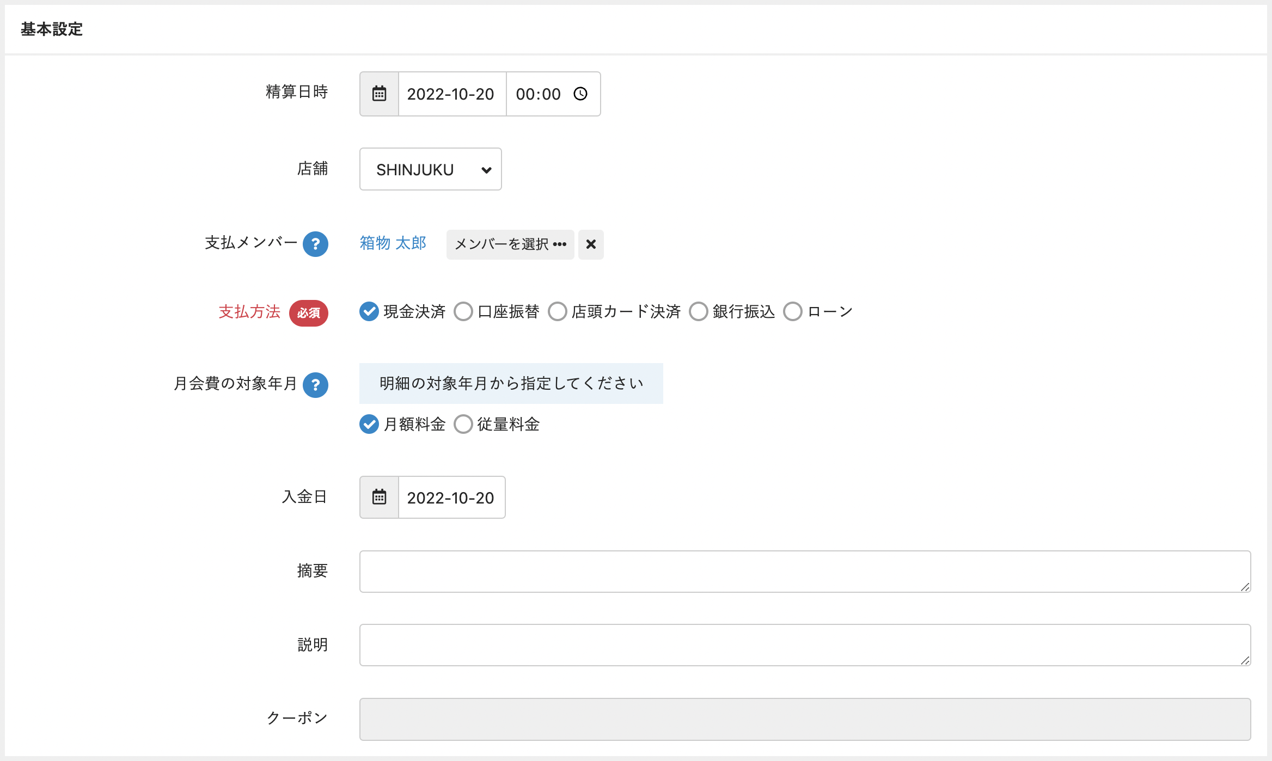The image size is (1272, 761).
Task: Select the 口座振替 payment method
Action: (463, 311)
